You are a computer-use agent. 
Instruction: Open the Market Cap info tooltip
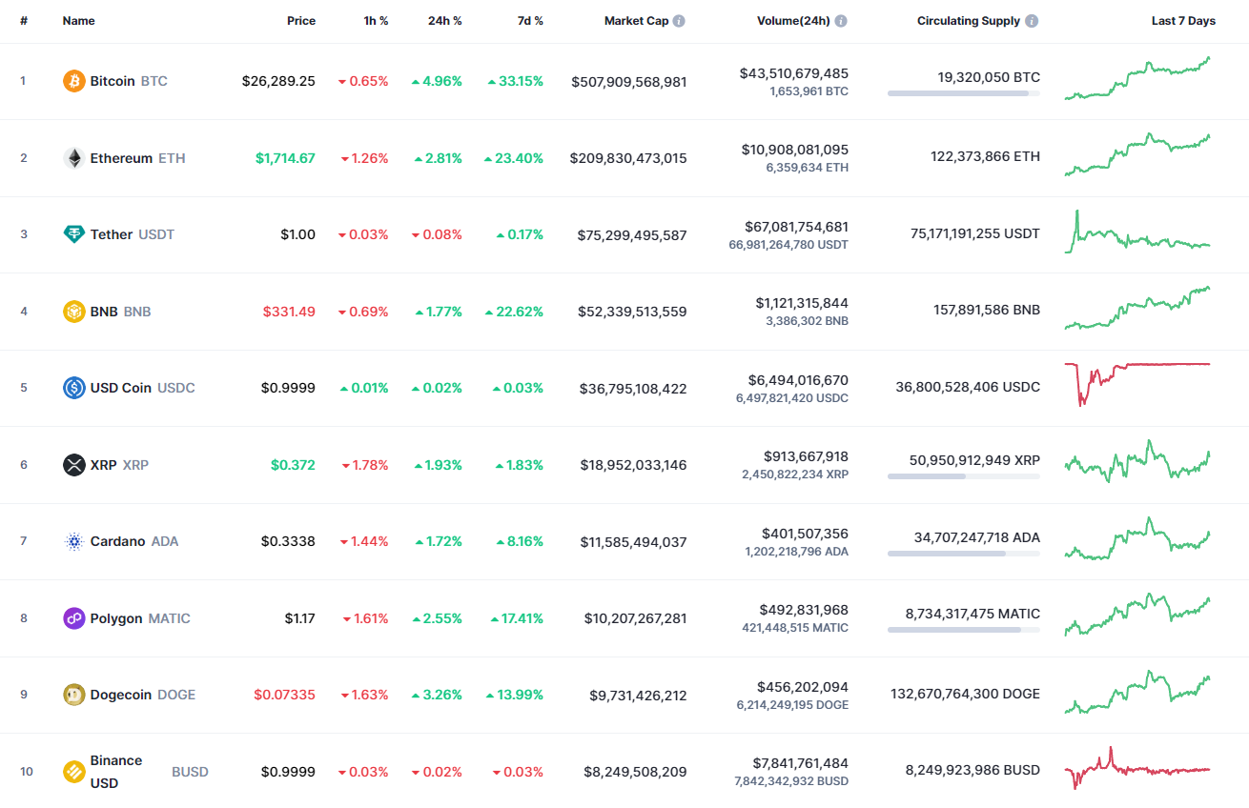(680, 20)
